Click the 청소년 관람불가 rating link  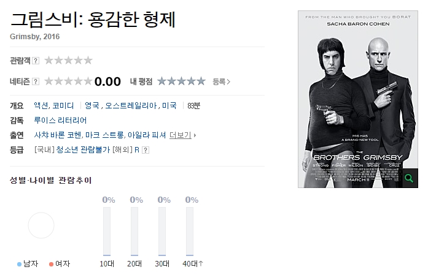83,150
